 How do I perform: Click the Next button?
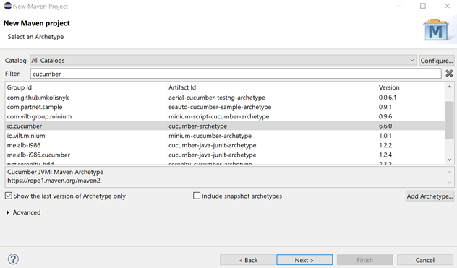(x=304, y=260)
